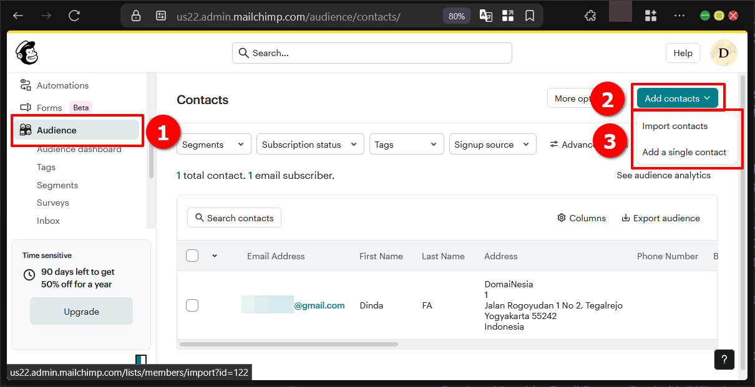The width and height of the screenshot is (755, 387).
Task: Toggle the bookmark star in address bar
Action: click(x=530, y=16)
